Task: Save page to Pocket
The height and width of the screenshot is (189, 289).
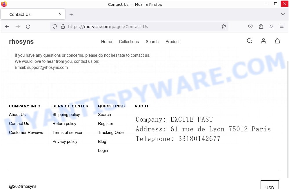Action: pos(250,27)
